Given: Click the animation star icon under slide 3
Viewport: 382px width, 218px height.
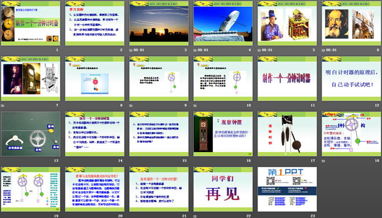Looking at the screenshot, I should 131,50.
